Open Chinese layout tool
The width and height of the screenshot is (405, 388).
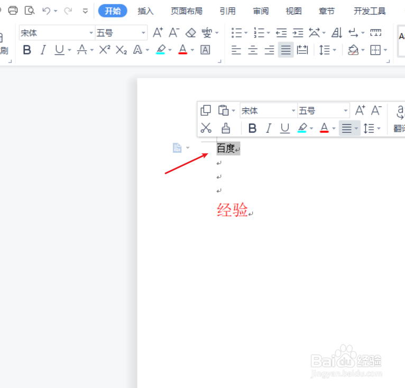point(315,33)
